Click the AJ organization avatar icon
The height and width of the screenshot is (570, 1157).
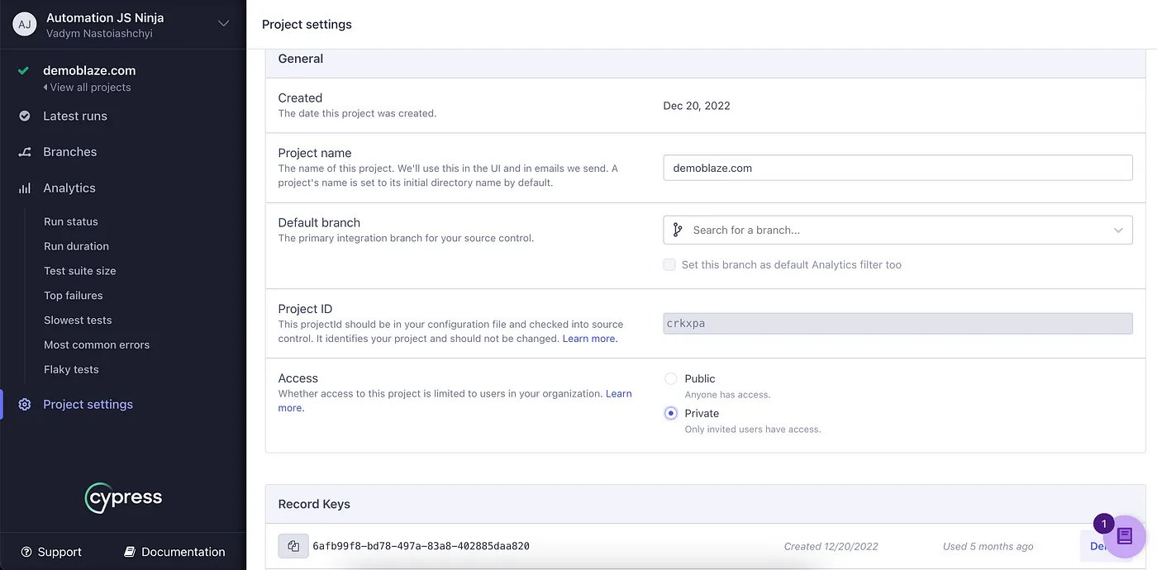[x=25, y=24]
